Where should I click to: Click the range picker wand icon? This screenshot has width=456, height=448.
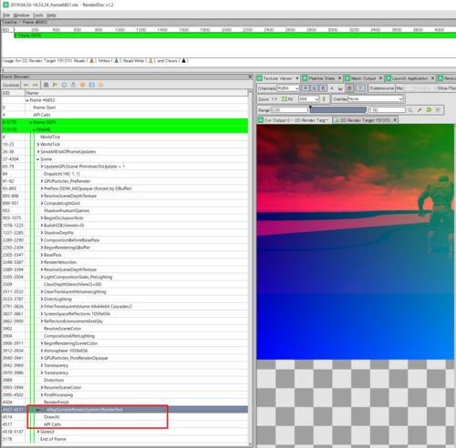tap(420, 110)
